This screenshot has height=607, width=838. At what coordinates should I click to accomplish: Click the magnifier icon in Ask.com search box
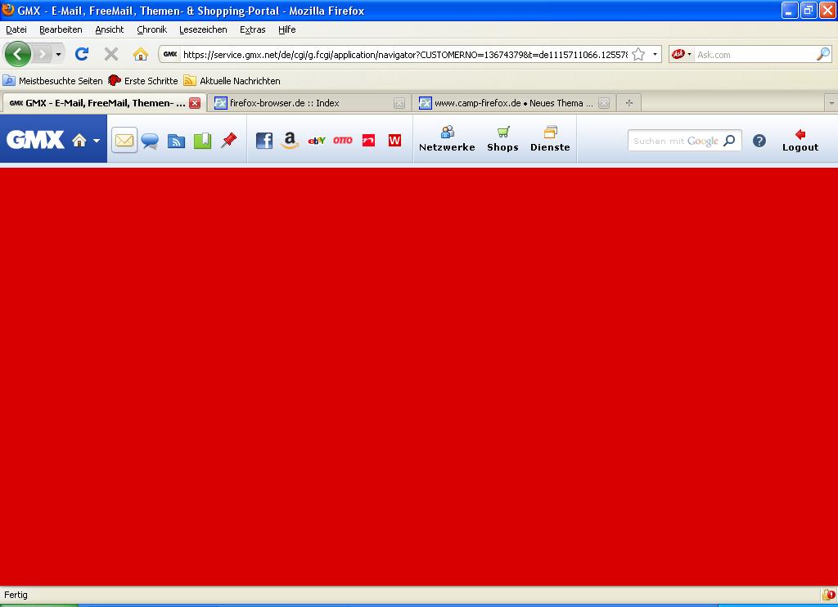[823, 54]
